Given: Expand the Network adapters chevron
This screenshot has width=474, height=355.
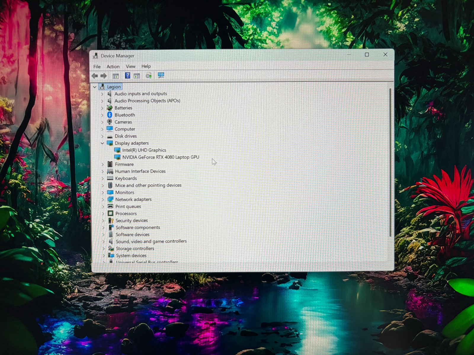Looking at the screenshot, I should (103, 199).
